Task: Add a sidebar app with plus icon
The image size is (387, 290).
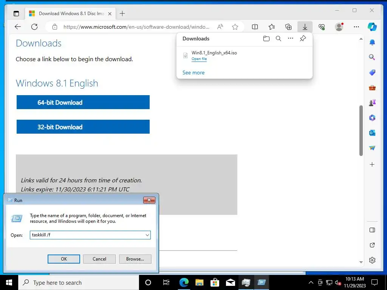Action: [372, 165]
